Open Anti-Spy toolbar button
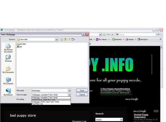The image size is (166, 122). [x=143, y=39]
